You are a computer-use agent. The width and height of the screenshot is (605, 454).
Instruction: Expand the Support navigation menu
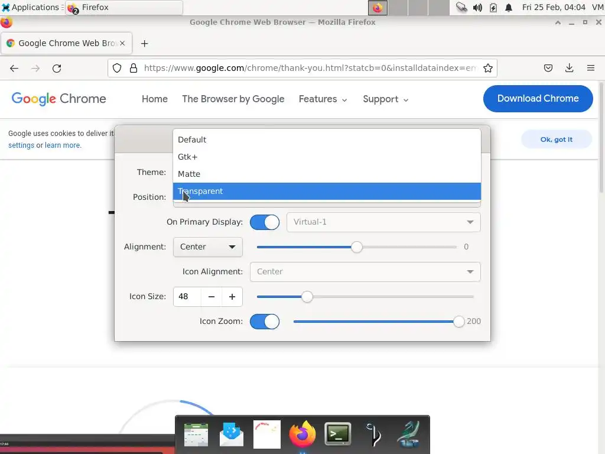pyautogui.click(x=385, y=99)
